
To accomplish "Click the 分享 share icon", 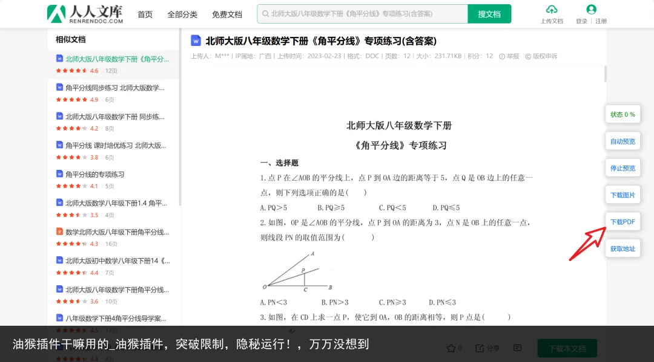I will (480, 348).
